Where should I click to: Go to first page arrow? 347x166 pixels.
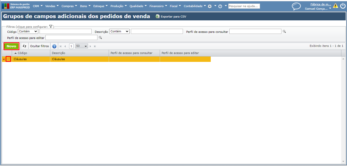coord(61,46)
